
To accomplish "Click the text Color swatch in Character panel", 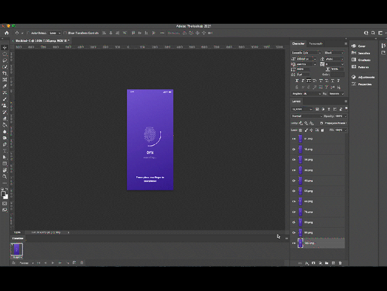I will 337,74.
